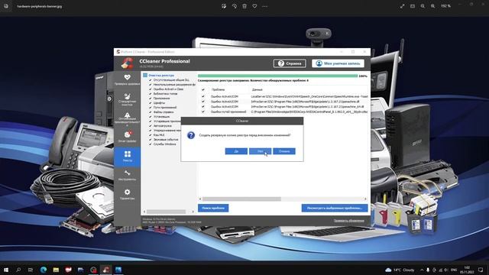Collapse the Очистка реестра list header
489x275 pixels.
[145, 76]
